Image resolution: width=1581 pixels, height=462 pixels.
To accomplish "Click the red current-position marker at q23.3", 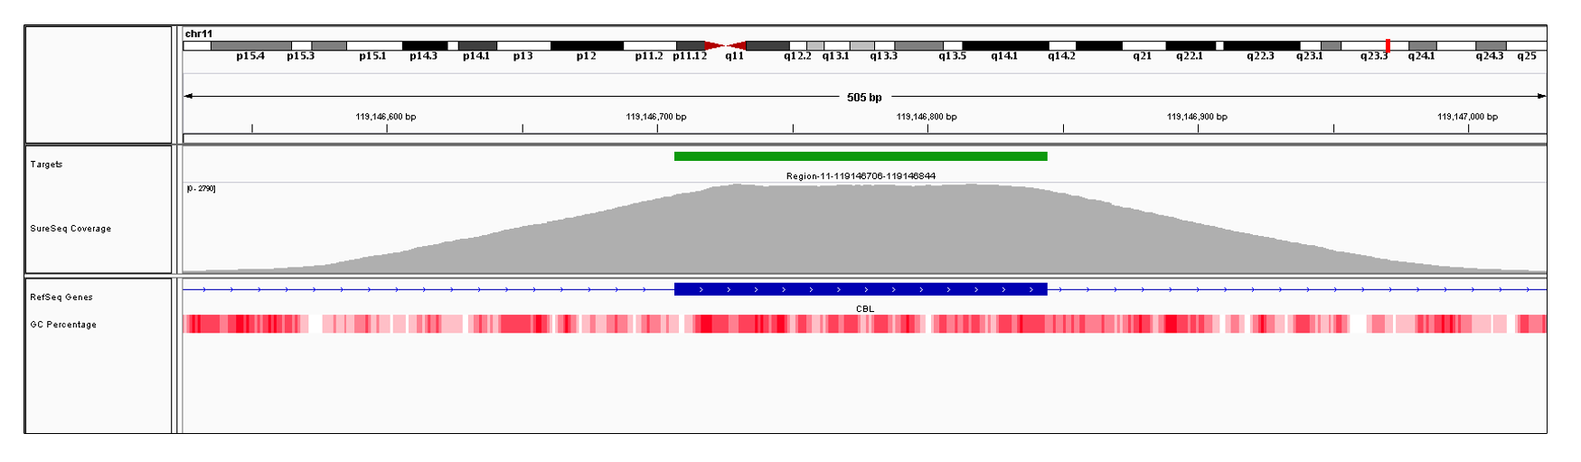I will click(x=1388, y=45).
